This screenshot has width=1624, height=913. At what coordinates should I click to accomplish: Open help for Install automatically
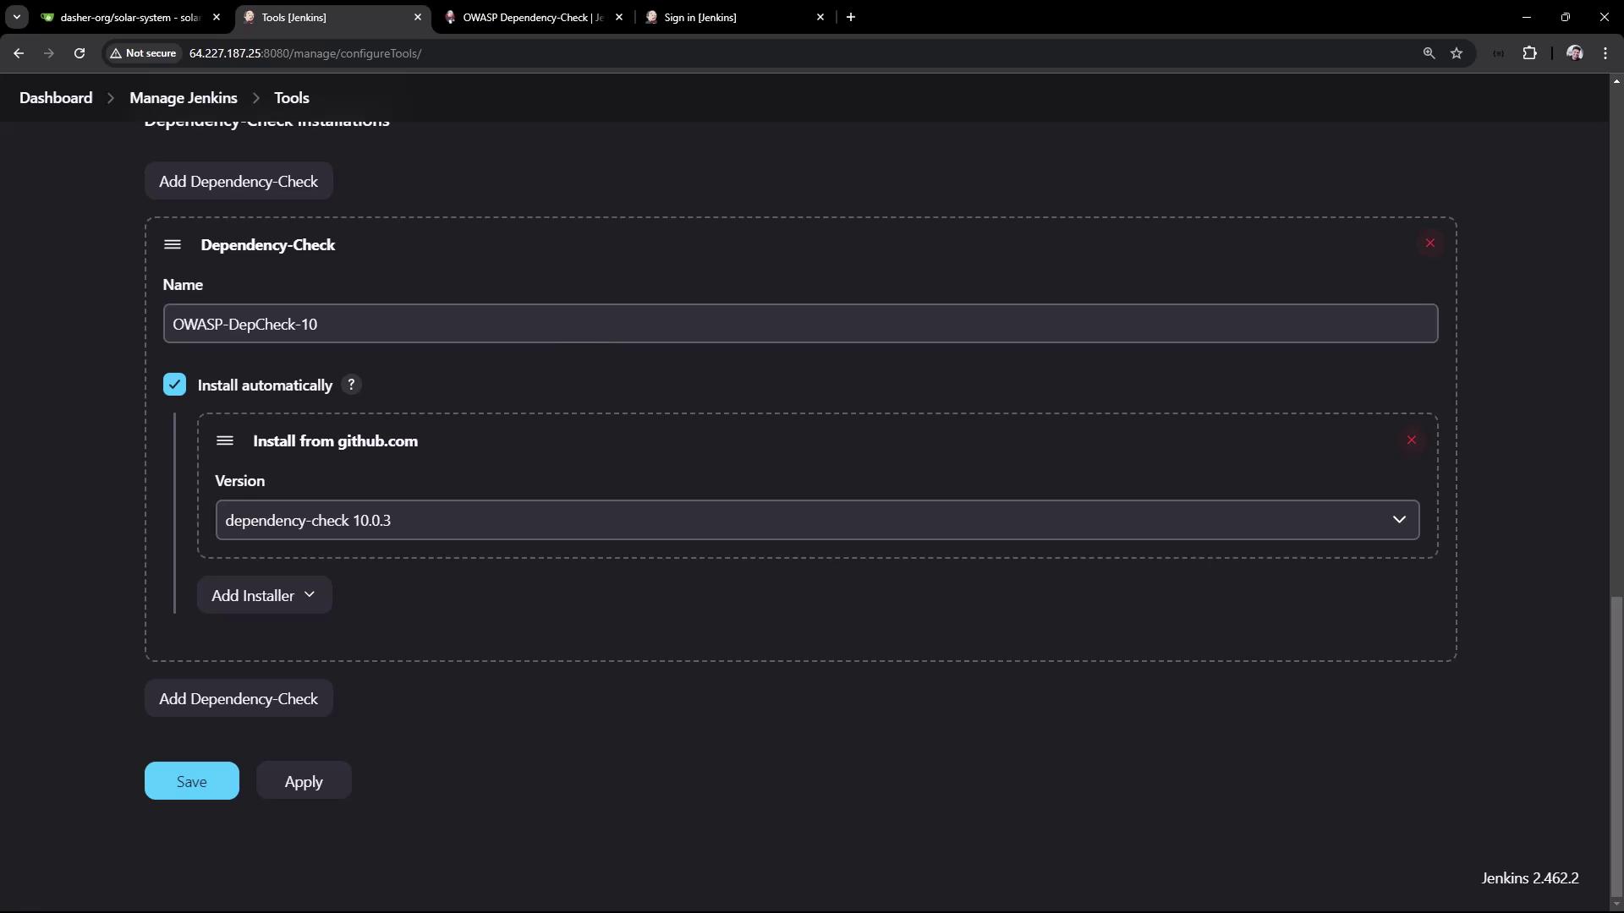pyautogui.click(x=351, y=385)
